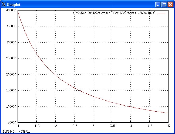Click the plot legend formula text
The height and width of the screenshot is (134, 175).
[x=114, y=13]
